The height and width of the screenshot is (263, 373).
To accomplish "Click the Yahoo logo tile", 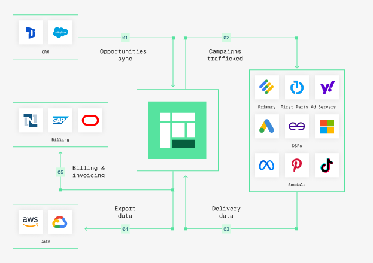I will pos(327,87).
